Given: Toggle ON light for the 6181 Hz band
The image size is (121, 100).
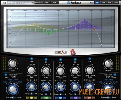Looking at the screenshot, I should coord(90,59).
